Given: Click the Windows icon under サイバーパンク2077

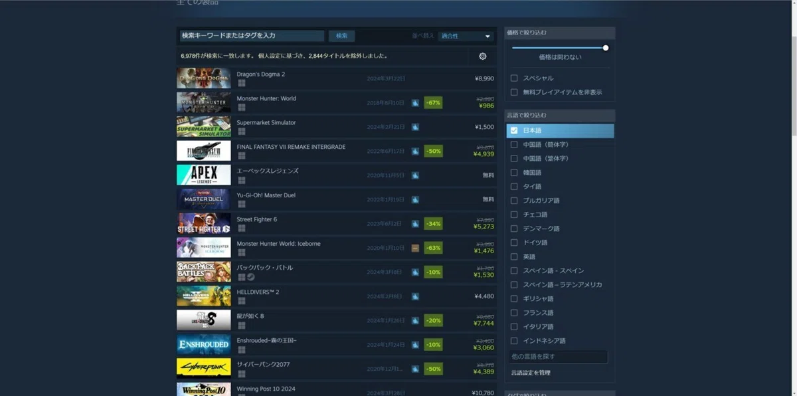Looking at the screenshot, I should (242, 373).
